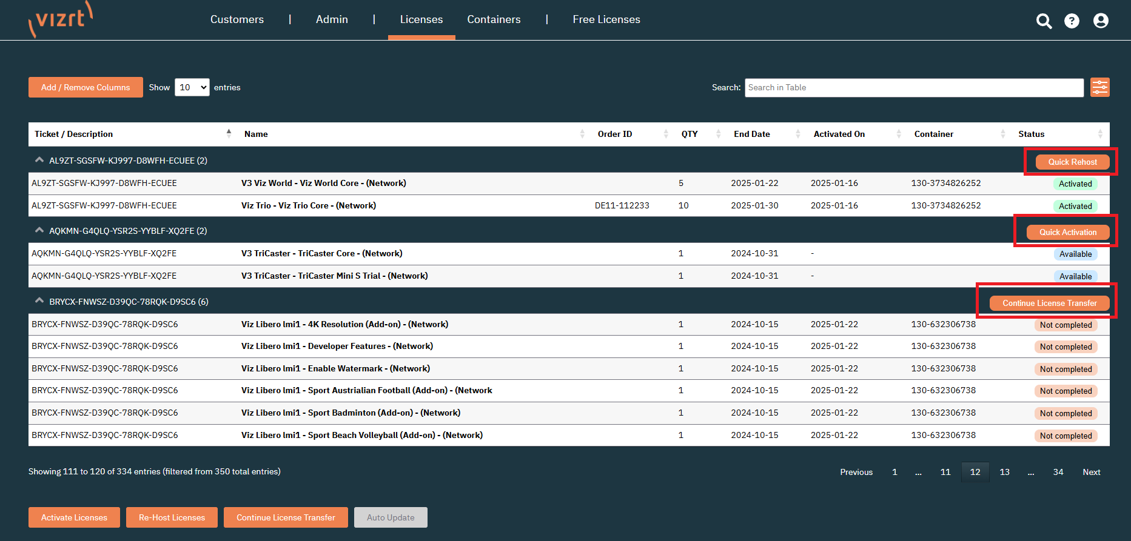Click Continue License Transfer in BRYCX group row
Image resolution: width=1131 pixels, height=541 pixels.
pos(1049,303)
